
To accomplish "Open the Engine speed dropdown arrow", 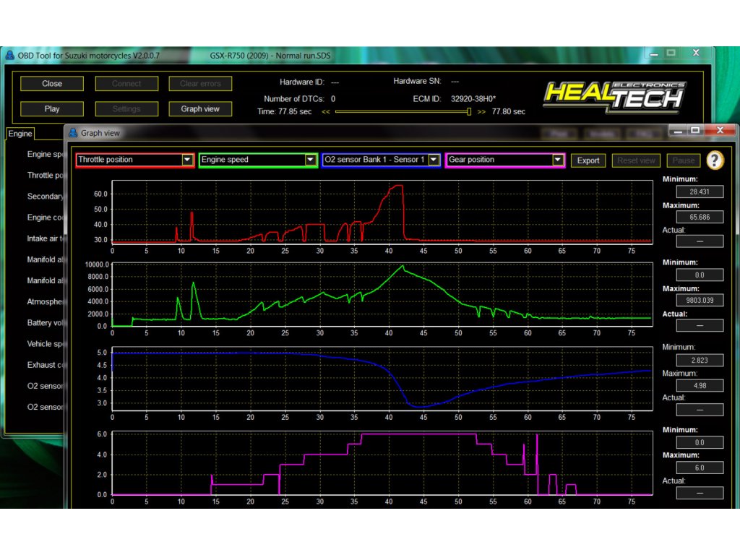I will point(310,160).
